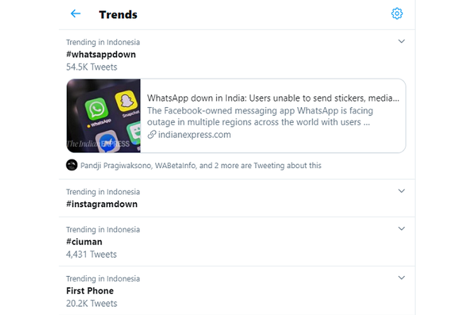Screen dimensions: 473x315
Task: Expand options chevron for #instagramdown trend
Action: [x=401, y=191]
